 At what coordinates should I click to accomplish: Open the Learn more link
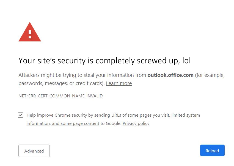(119, 83)
